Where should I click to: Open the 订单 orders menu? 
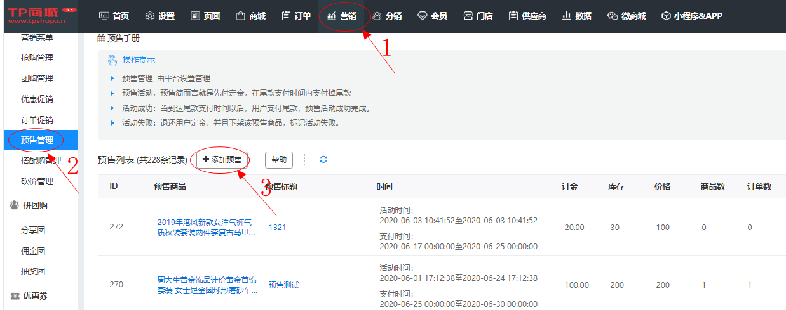296,16
